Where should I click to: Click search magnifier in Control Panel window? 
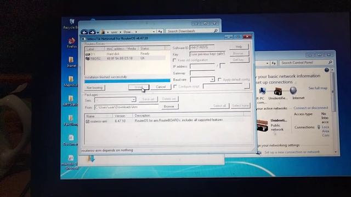tap(330, 62)
